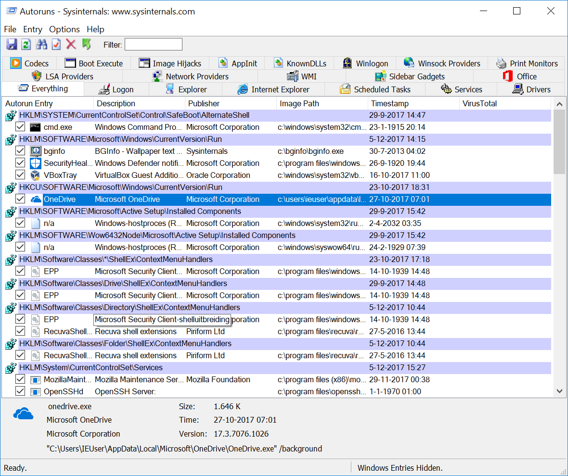This screenshot has height=476, width=568.
Task: Sort by the Autorun Entry column header
Action: point(48,103)
